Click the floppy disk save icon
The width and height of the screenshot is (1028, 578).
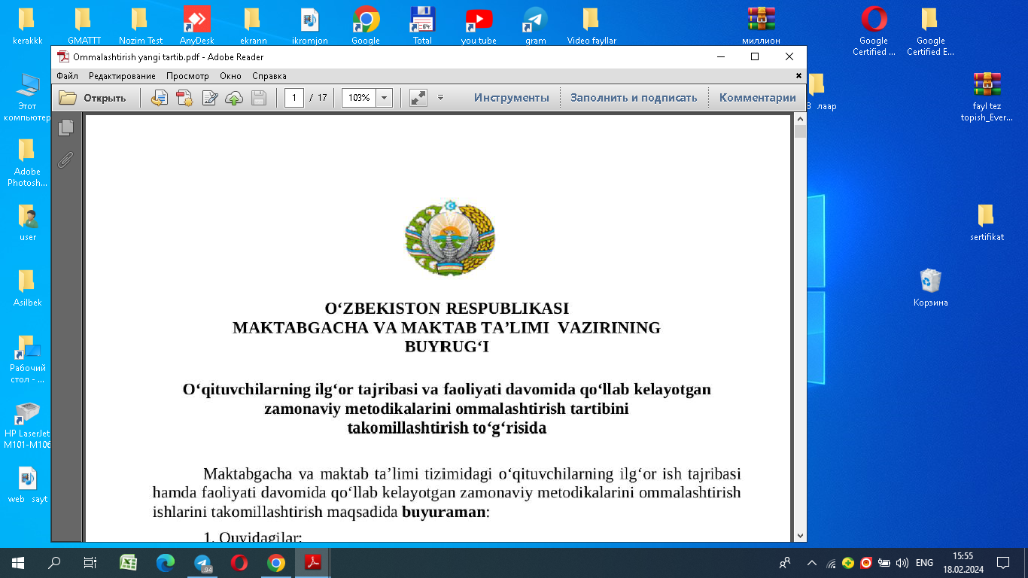pos(259,98)
